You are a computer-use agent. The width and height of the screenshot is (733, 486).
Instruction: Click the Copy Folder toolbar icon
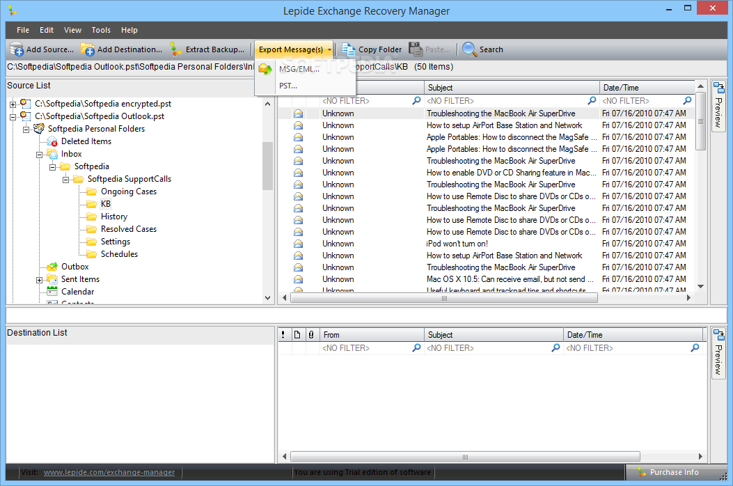348,49
